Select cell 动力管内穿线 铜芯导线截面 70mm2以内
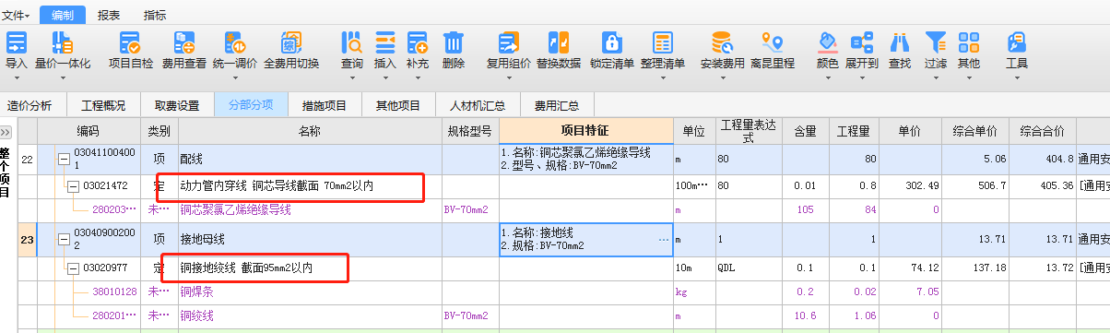 pyautogui.click(x=310, y=187)
